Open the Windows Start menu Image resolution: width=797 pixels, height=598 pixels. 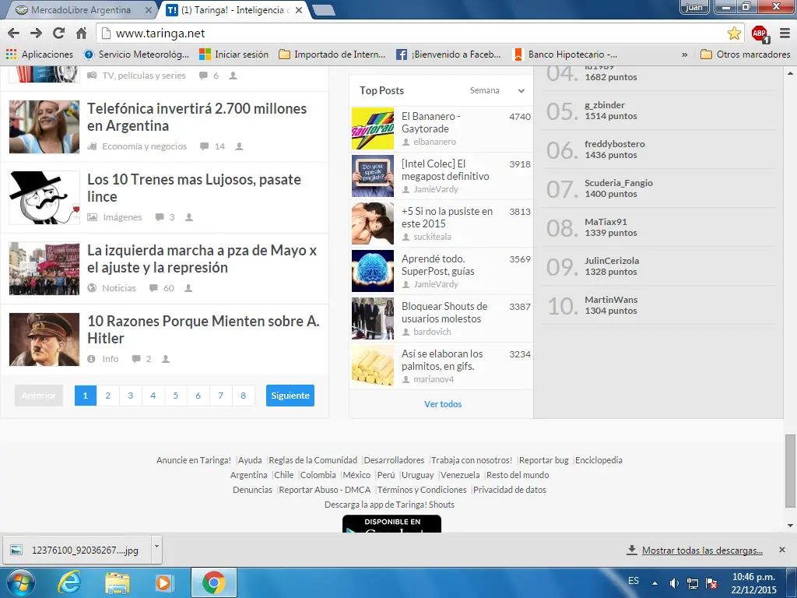(x=20, y=582)
